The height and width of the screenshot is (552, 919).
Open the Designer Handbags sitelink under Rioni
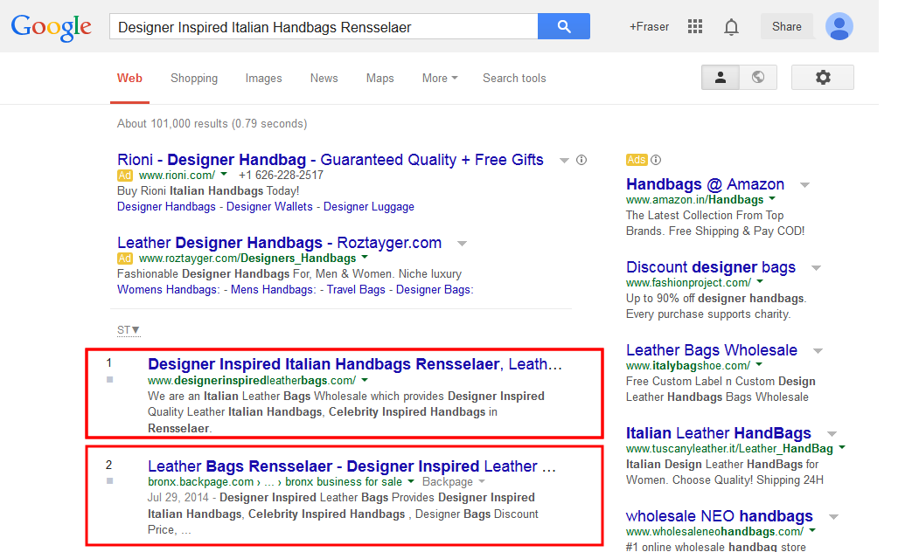pos(166,207)
